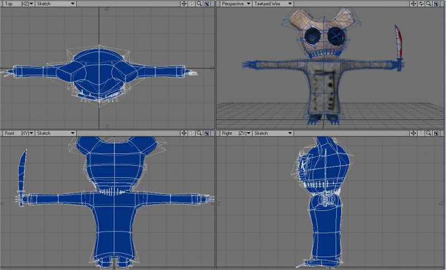446x270 pixels.
Task: Click the zoom magnifier in Top viewport
Action: pyautogui.click(x=199, y=3)
